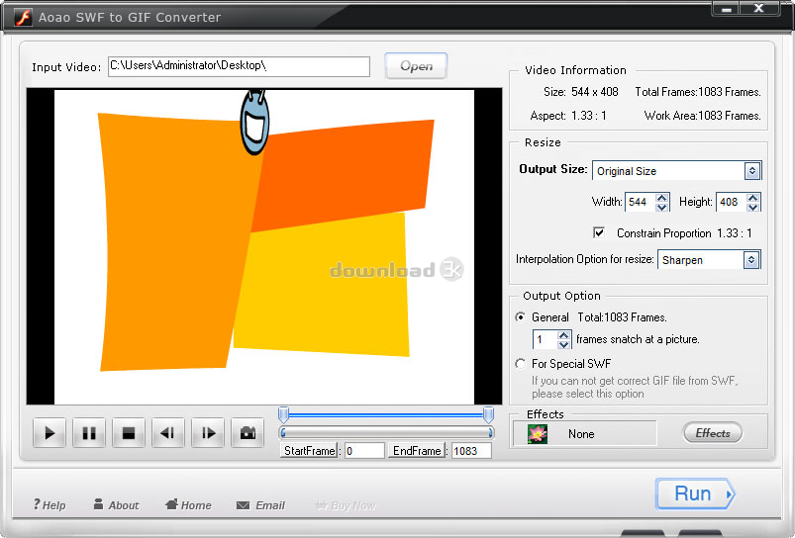
Task: Set StartFrame at current position
Action: click(310, 450)
